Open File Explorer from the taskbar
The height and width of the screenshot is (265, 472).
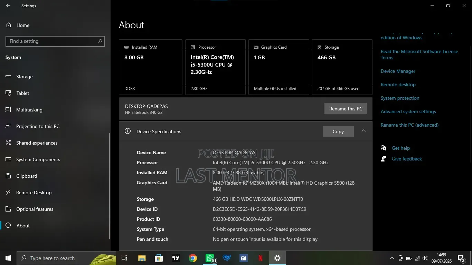[x=142, y=258]
